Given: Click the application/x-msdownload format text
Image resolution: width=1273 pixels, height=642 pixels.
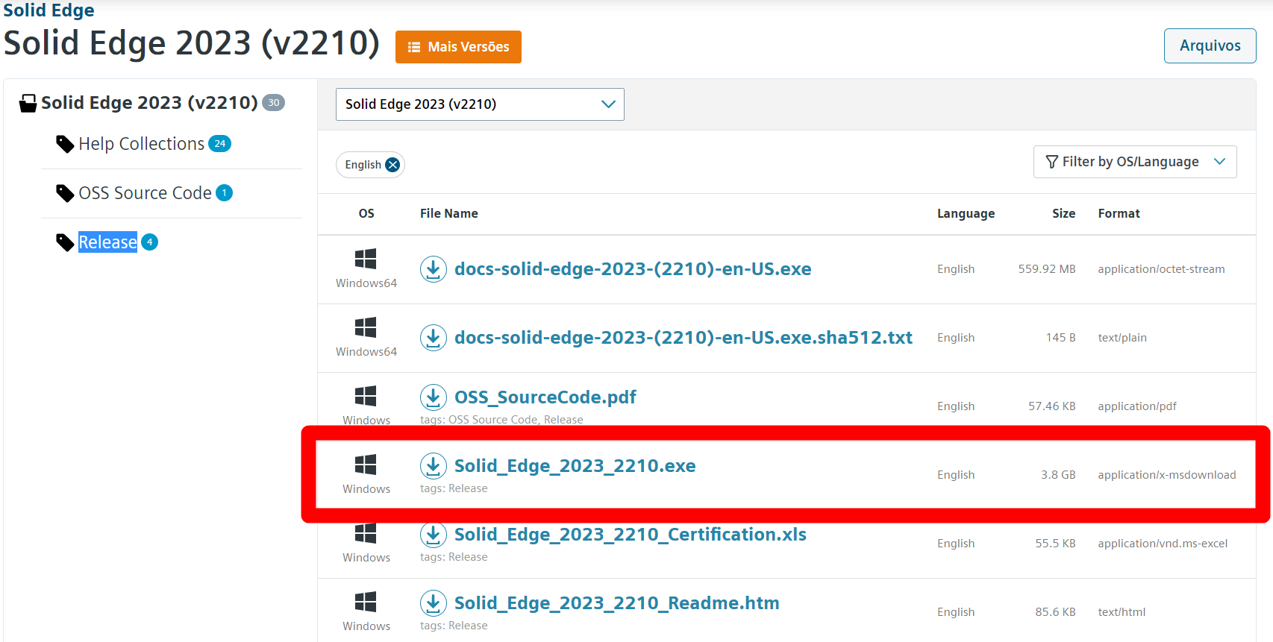Looking at the screenshot, I should coord(1167,475).
